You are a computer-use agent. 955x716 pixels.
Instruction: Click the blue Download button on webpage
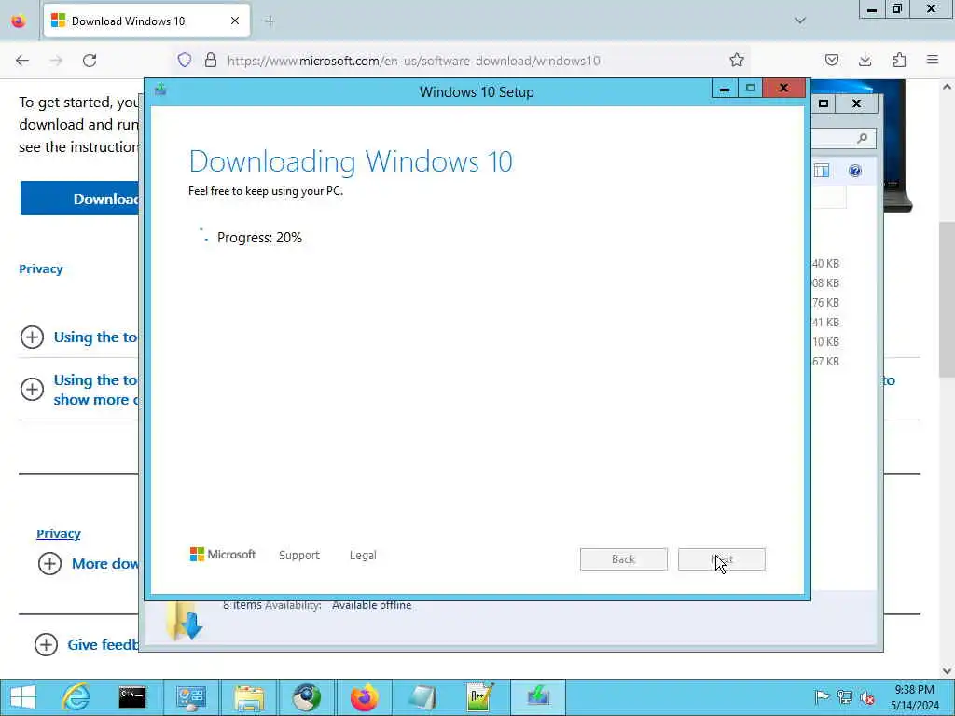[x=80, y=199]
